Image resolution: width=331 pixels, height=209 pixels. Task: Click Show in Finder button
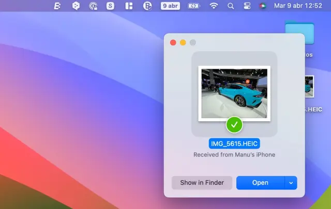coord(202,183)
